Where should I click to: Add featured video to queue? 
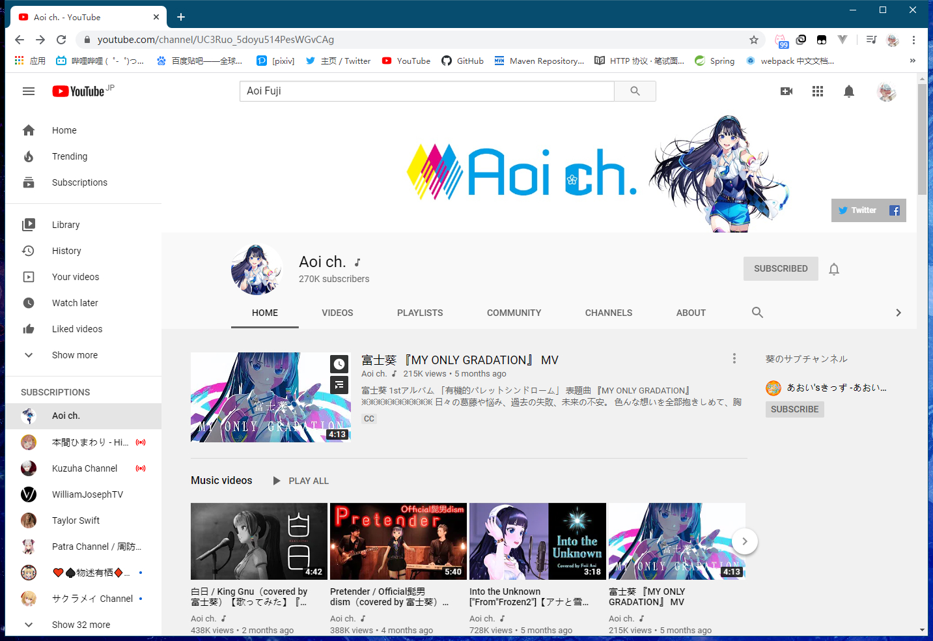click(339, 385)
